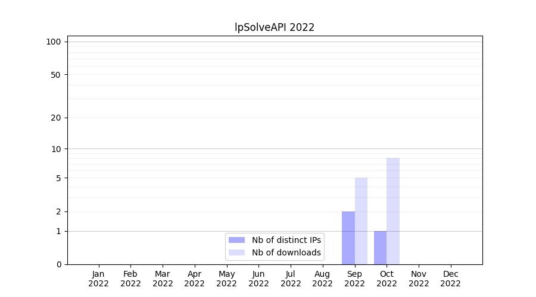This screenshot has width=536, height=297.
Task: Click the '0' y-axis tick label
Action: (x=58, y=264)
